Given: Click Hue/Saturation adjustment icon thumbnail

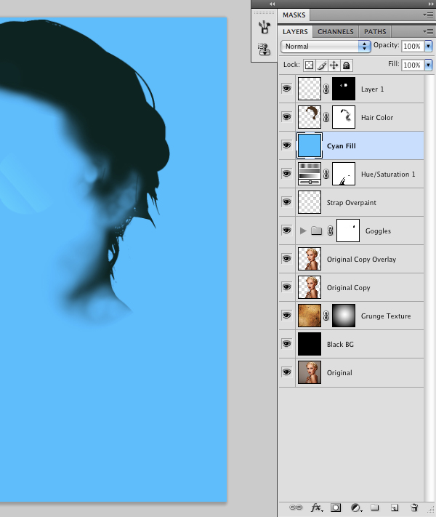Looking at the screenshot, I should pyautogui.click(x=309, y=174).
